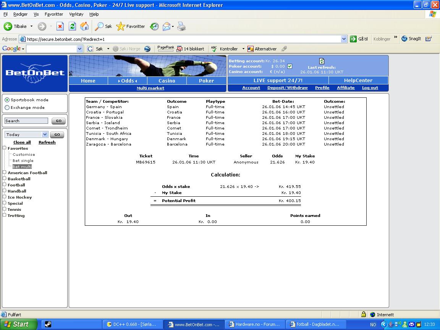Expand the Basketball category
This screenshot has width=440, height=330.
pyautogui.click(x=5, y=178)
